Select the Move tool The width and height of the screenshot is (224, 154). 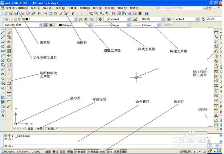click(9, 56)
